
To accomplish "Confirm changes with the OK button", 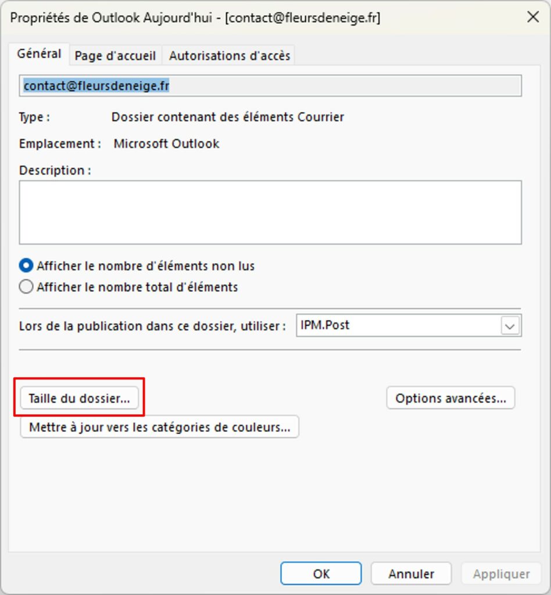I will 320,573.
